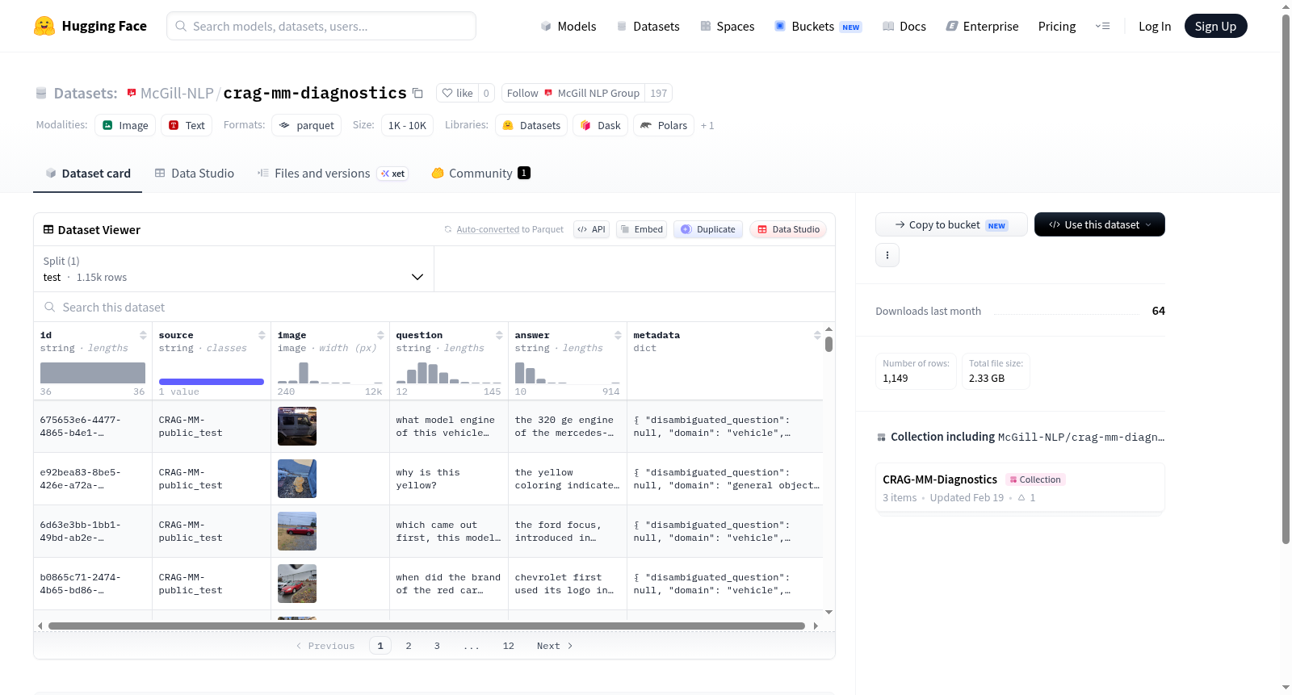Go to Models in top navigation
Screen dimensions: 1292x695
click(568, 26)
